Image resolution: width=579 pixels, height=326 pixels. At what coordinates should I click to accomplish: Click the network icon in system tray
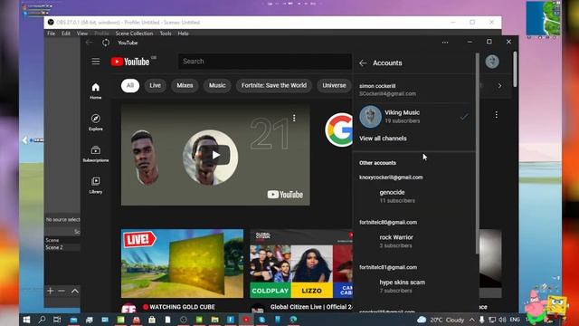[x=492, y=320]
